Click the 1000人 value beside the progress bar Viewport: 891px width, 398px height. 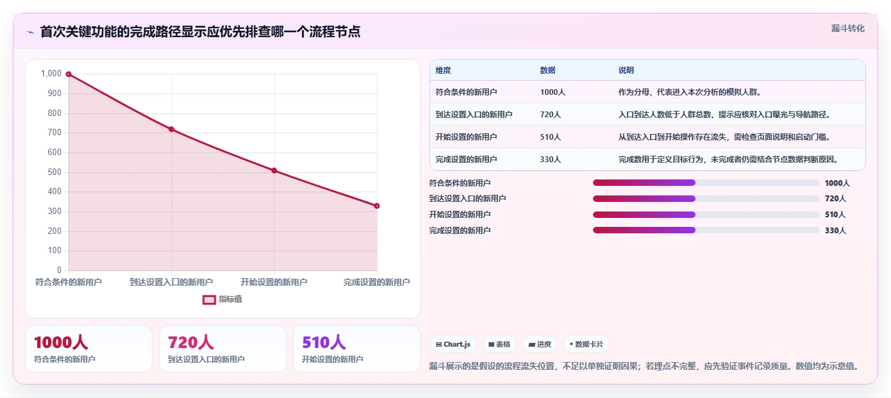point(837,183)
